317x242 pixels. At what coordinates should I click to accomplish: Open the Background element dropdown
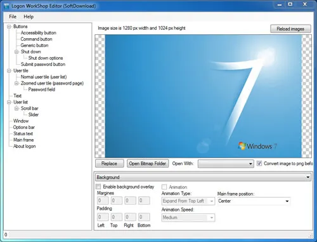click(204, 177)
